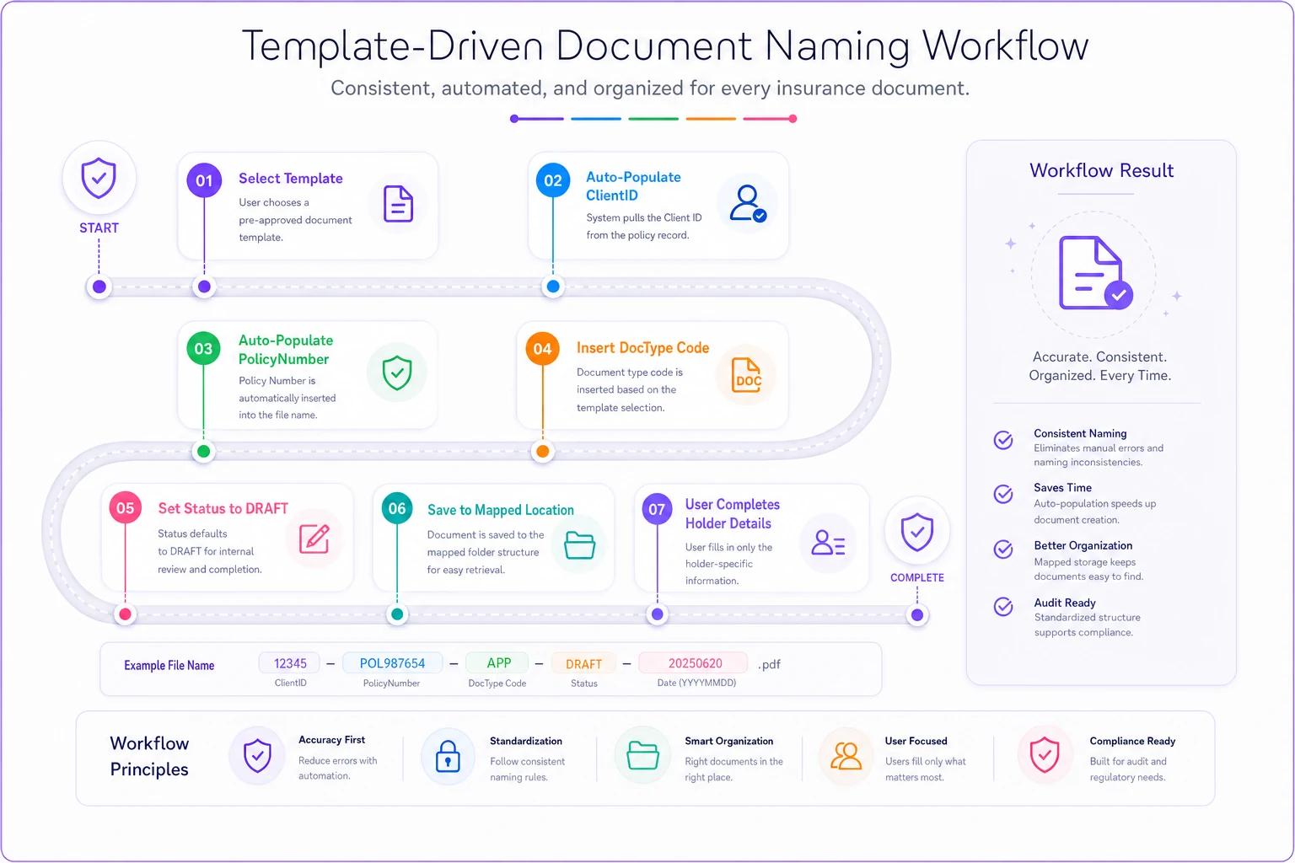The image size is (1295, 863).
Task: Click the "COMPLETE" label under the shield
Action: pyautogui.click(x=917, y=578)
